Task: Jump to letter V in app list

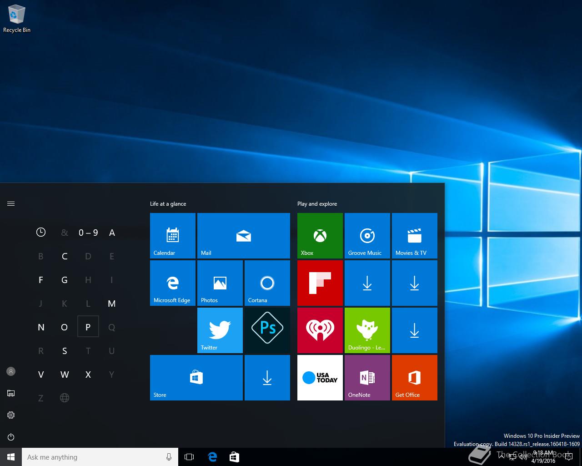Action: 41,375
